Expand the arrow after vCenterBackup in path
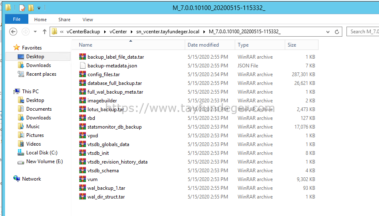 [105, 32]
